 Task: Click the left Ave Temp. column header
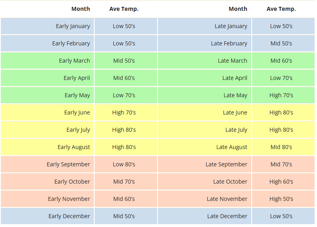pos(126,9)
